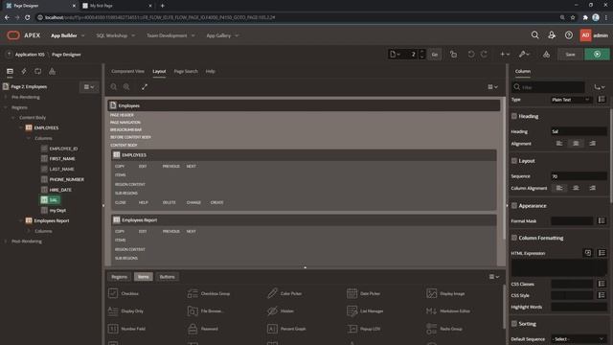Show the Regions gallery
613x345 pixels.
click(x=119, y=277)
